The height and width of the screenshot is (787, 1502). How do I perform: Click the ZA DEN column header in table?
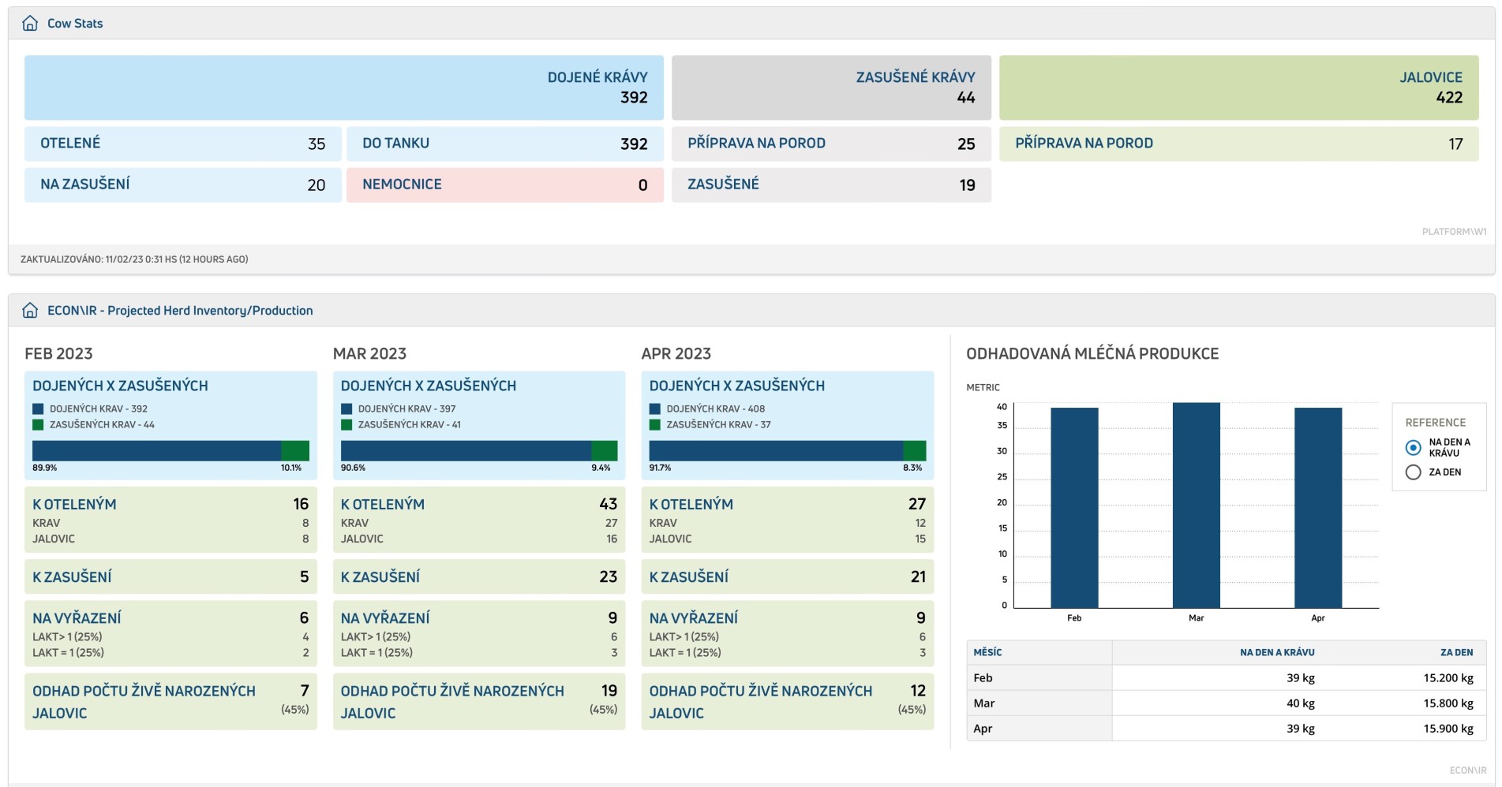point(1457,652)
